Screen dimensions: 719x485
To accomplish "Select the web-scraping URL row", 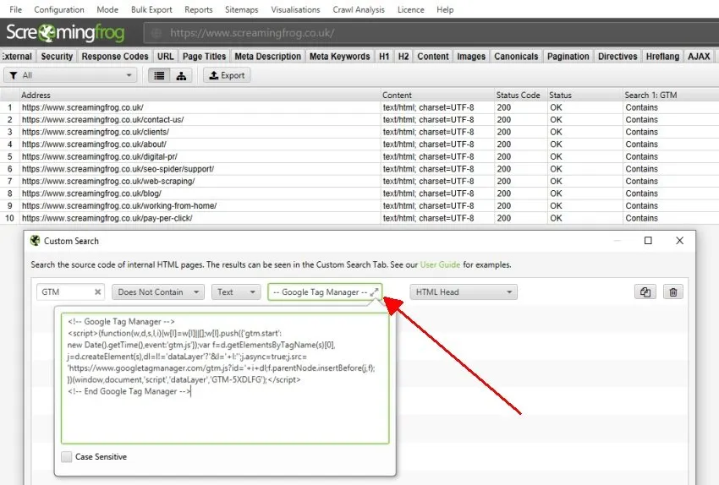I will point(359,182).
